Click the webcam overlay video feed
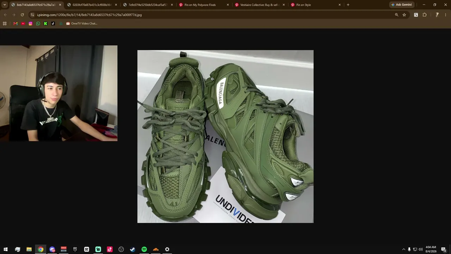The image size is (451, 254). coord(59,93)
